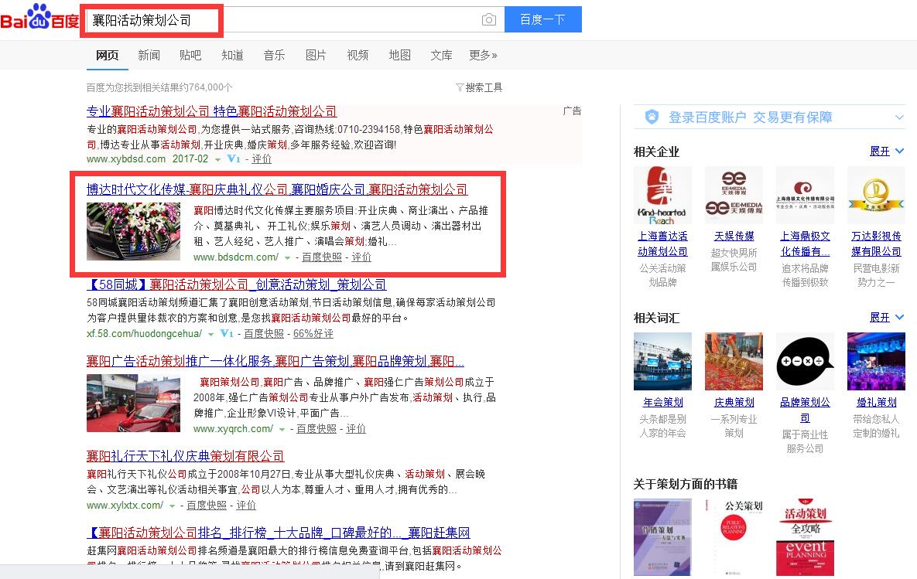Select the 网页 tab
The height and width of the screenshot is (579, 917).
[x=107, y=55]
